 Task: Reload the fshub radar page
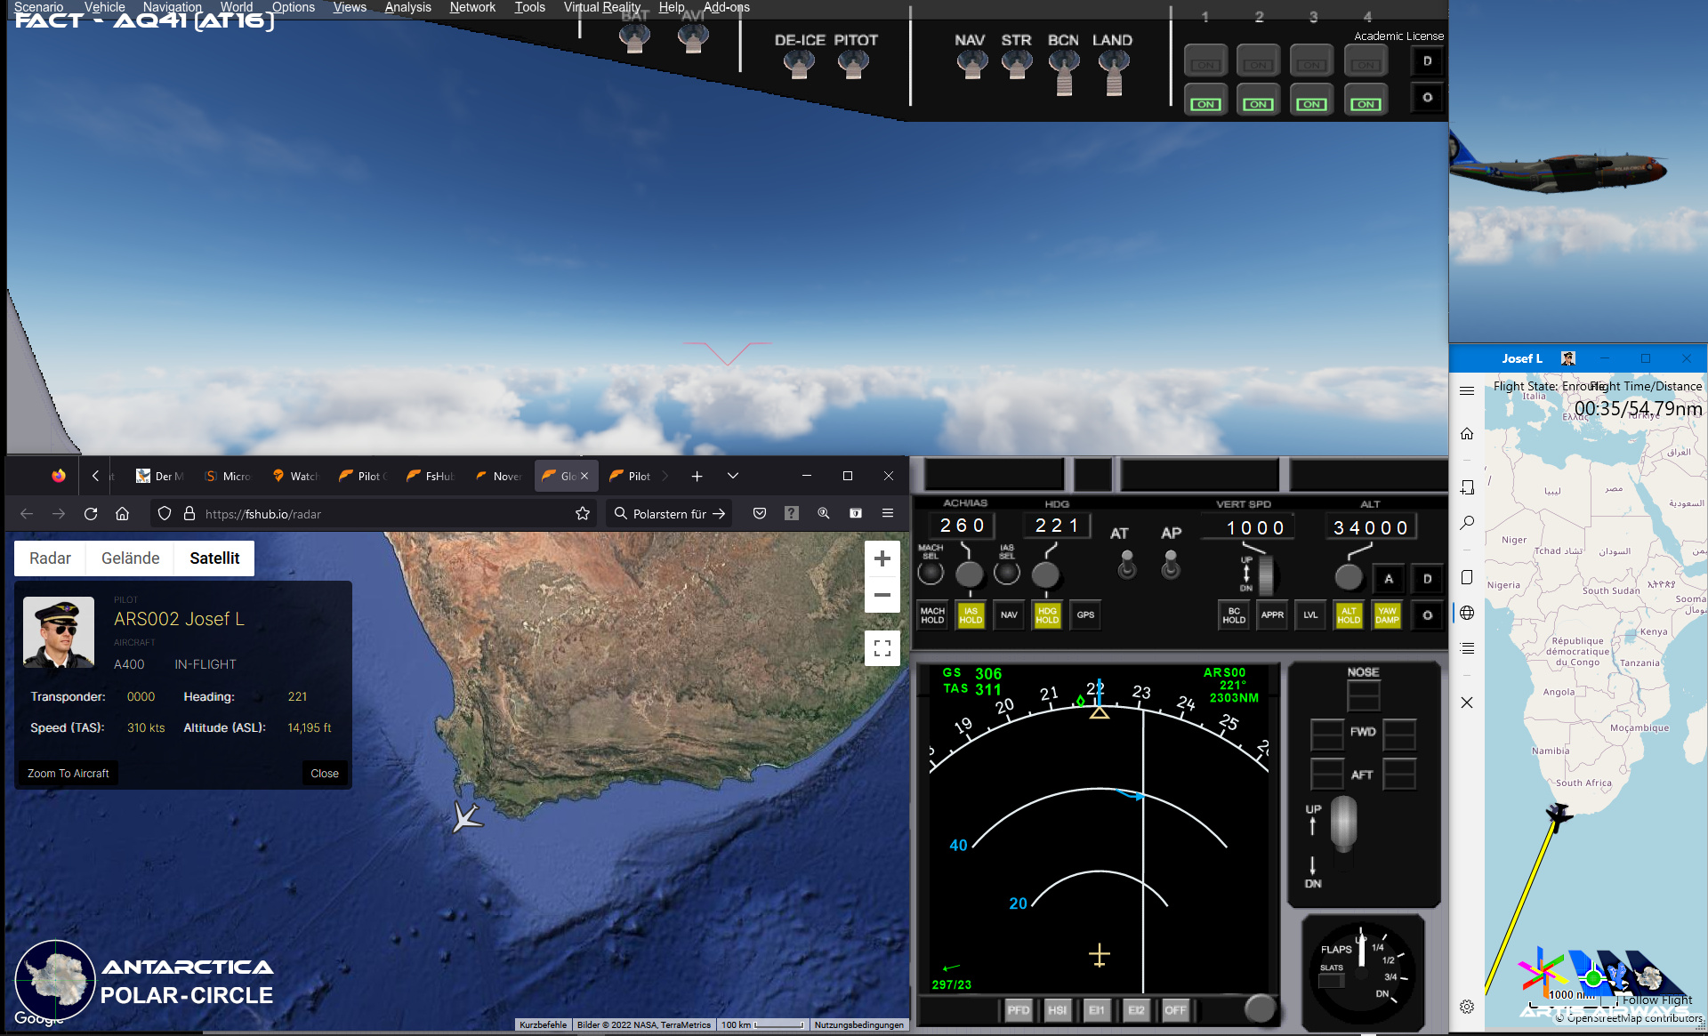point(91,514)
